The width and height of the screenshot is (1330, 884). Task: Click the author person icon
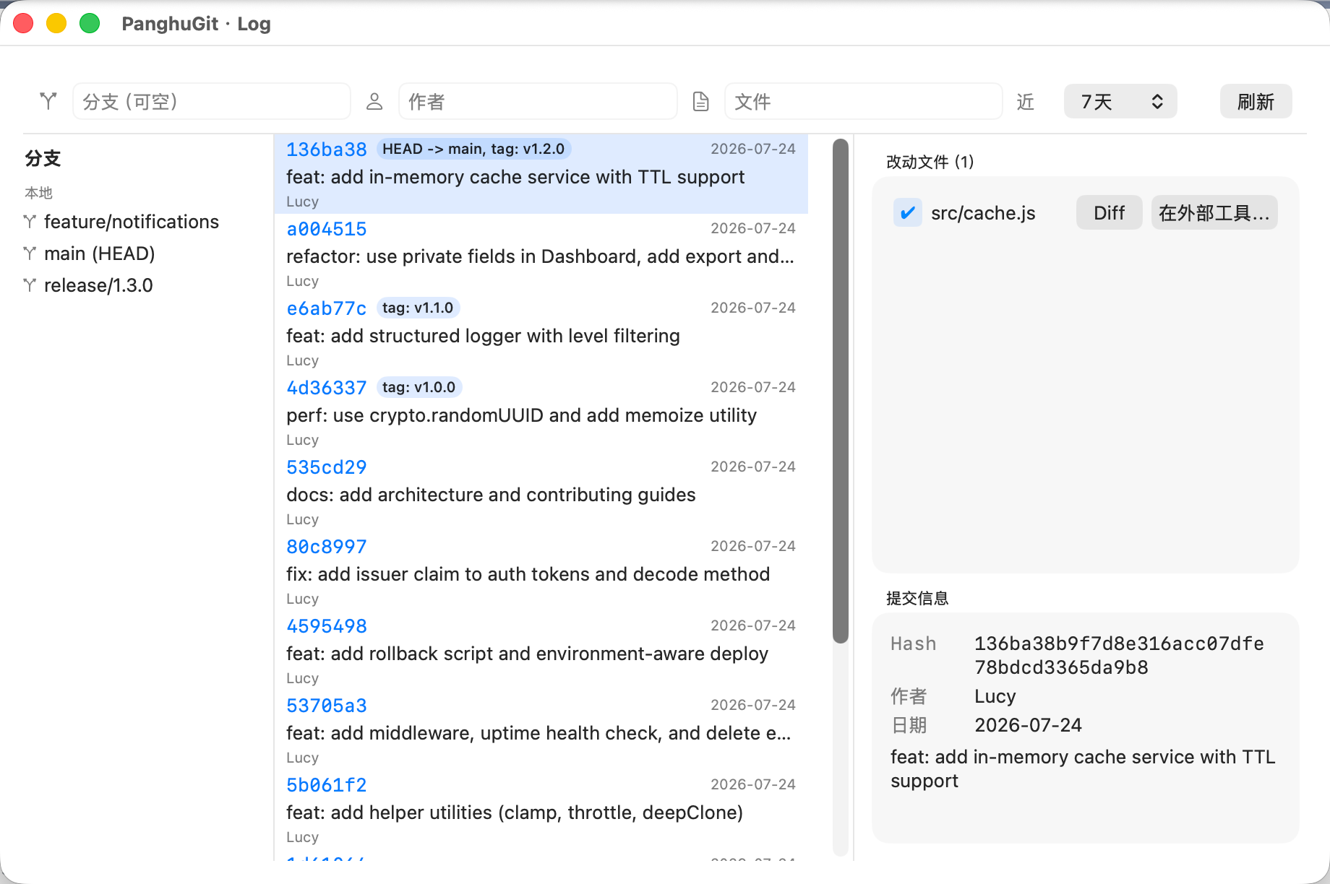374,101
